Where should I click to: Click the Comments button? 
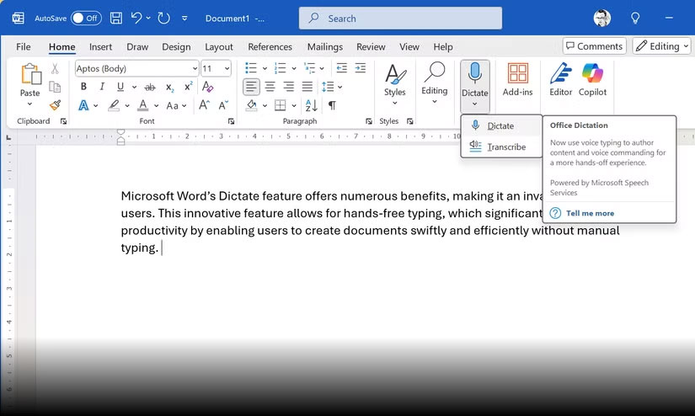click(594, 46)
